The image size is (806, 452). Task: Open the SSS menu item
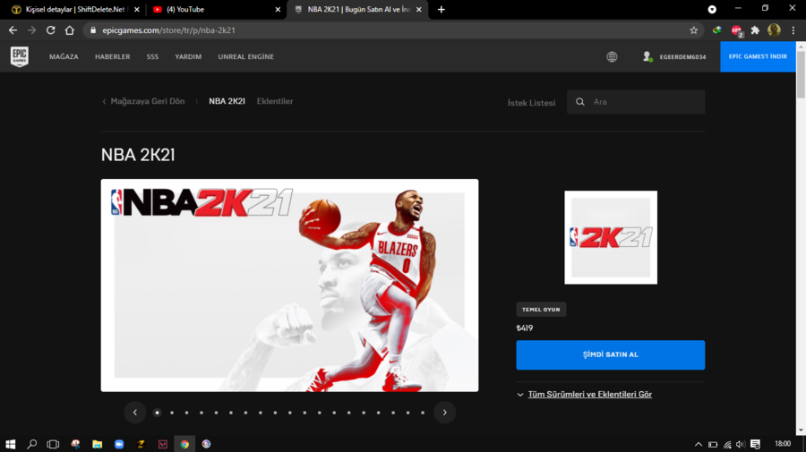coord(152,57)
